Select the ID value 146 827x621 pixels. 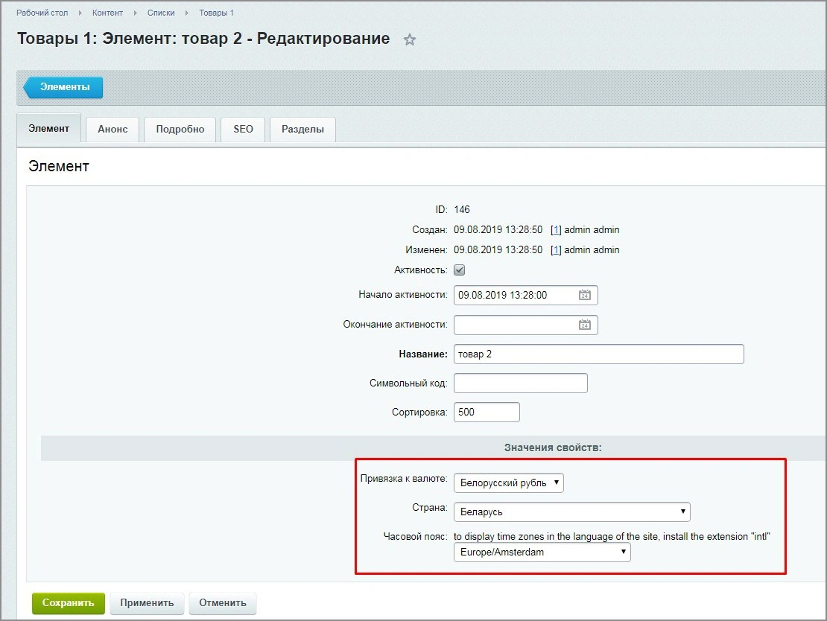461,210
